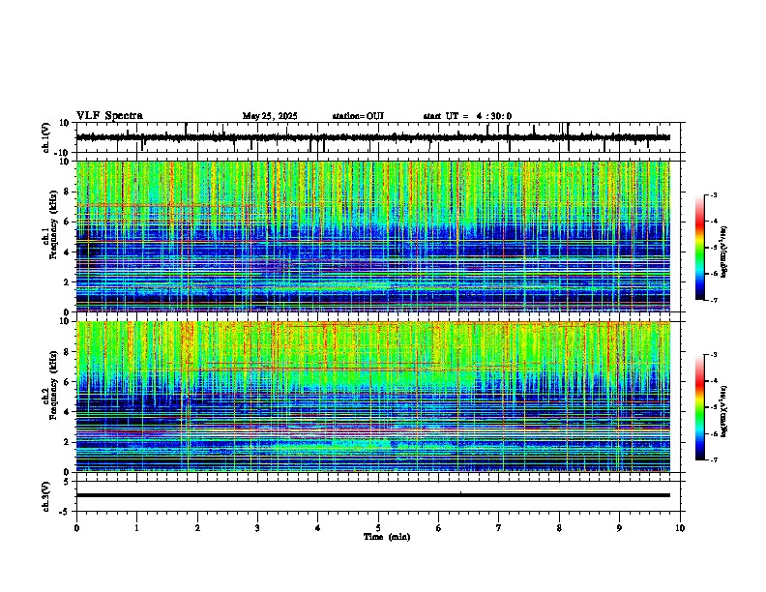This screenshot has width=766, height=592.
Task: Click the ch.3 flat voltage trace
Action: [x=373, y=495]
